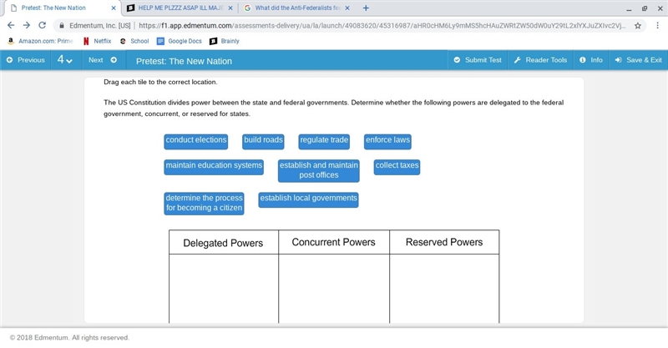Click the browser address bar URL
Screen dimensions: 668x348
pos(382,26)
